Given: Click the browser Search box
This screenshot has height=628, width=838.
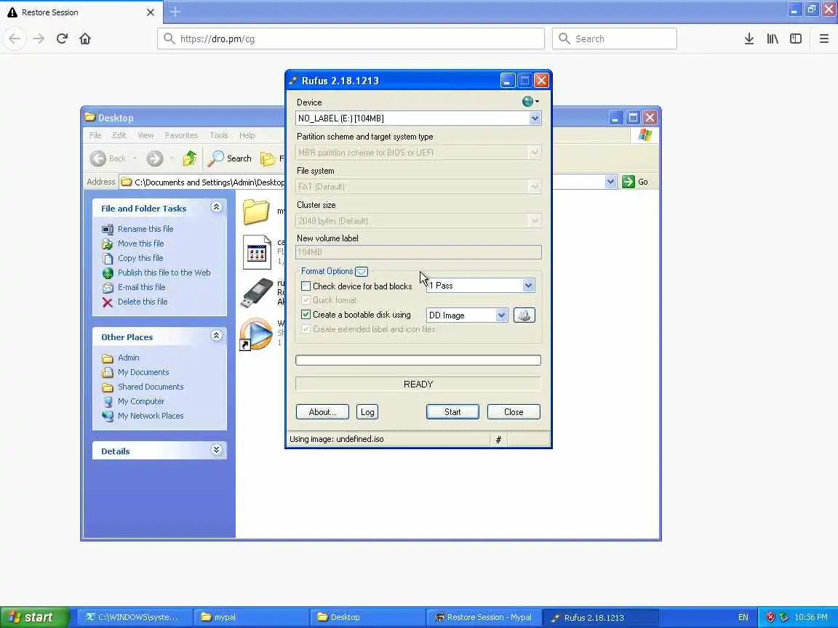Looking at the screenshot, I should click(x=615, y=39).
